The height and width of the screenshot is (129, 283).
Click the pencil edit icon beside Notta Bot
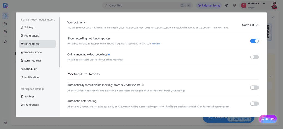click(x=257, y=25)
